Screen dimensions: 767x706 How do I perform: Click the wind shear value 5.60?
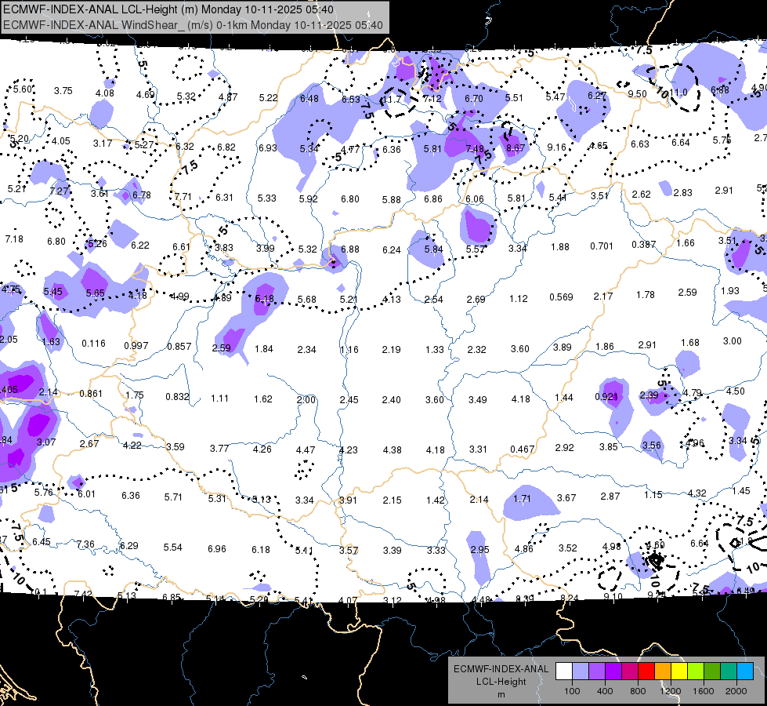click(23, 89)
